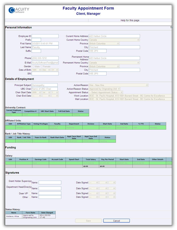Open Action/Reason dropdown
The image size is (177, 230).
(119, 85)
